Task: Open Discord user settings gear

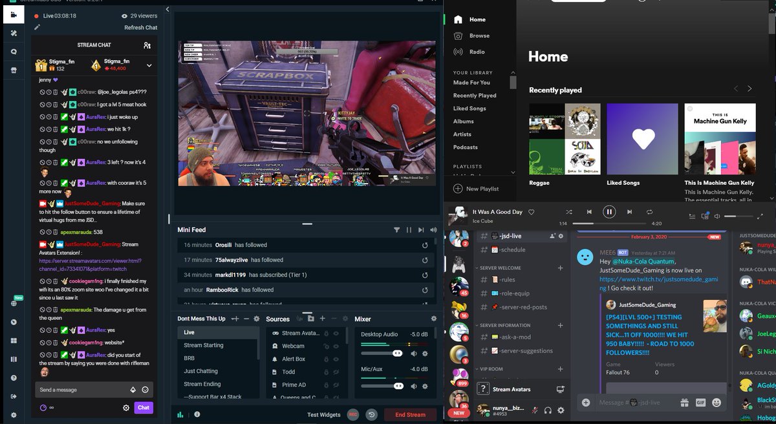Action: coord(561,410)
